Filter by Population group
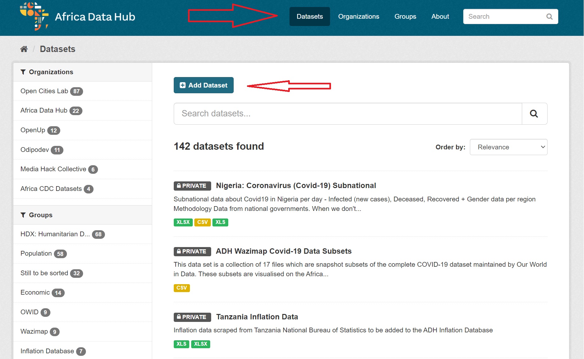Screen dimensions: 584x359 (36, 253)
